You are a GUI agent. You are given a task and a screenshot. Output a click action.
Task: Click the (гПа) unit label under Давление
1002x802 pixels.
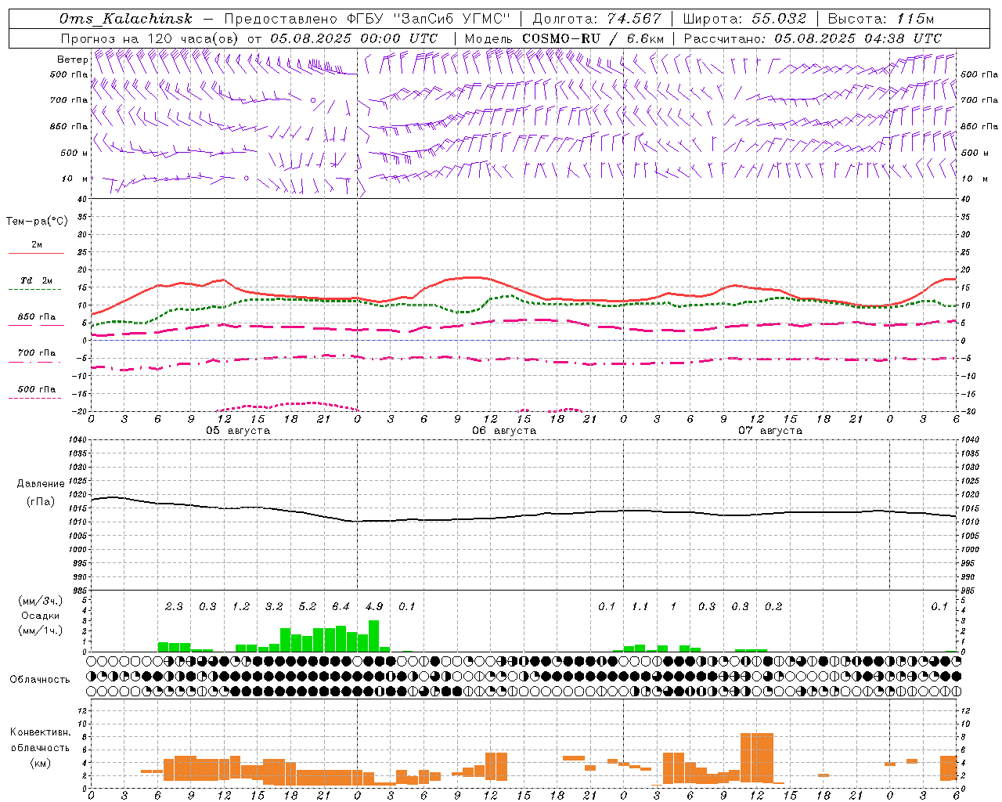coord(41,501)
